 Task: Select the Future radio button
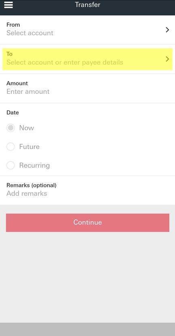11,147
